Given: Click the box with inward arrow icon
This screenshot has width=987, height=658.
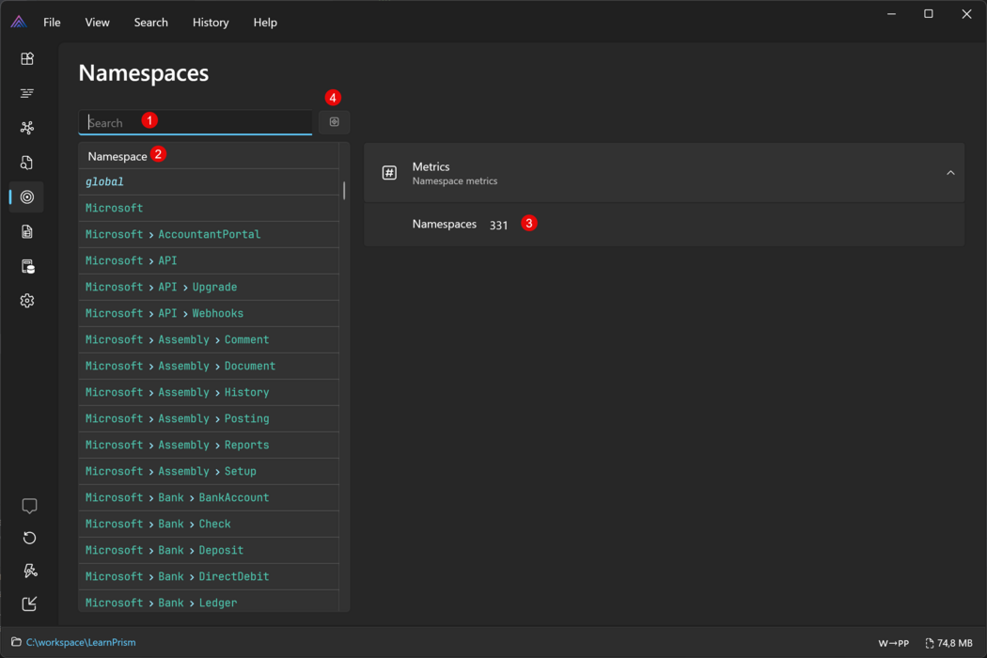Looking at the screenshot, I should [x=29, y=603].
